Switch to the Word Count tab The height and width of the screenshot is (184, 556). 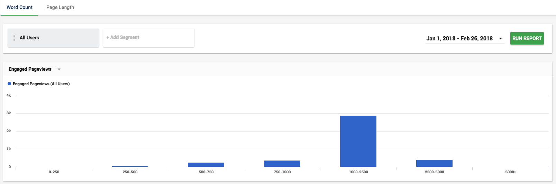(19, 7)
